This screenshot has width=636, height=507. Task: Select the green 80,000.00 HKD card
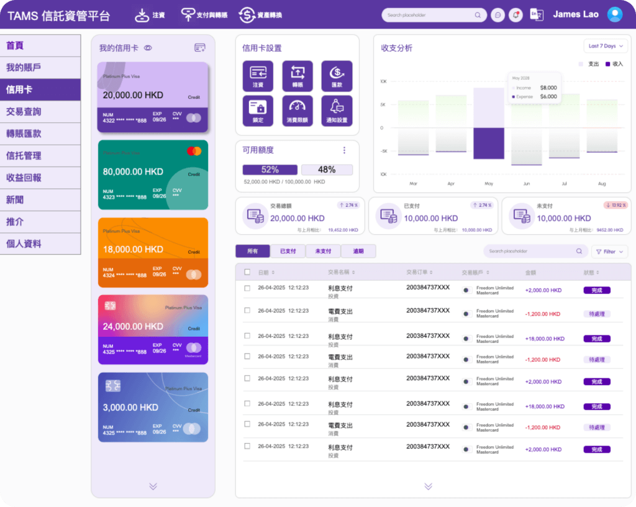153,175
